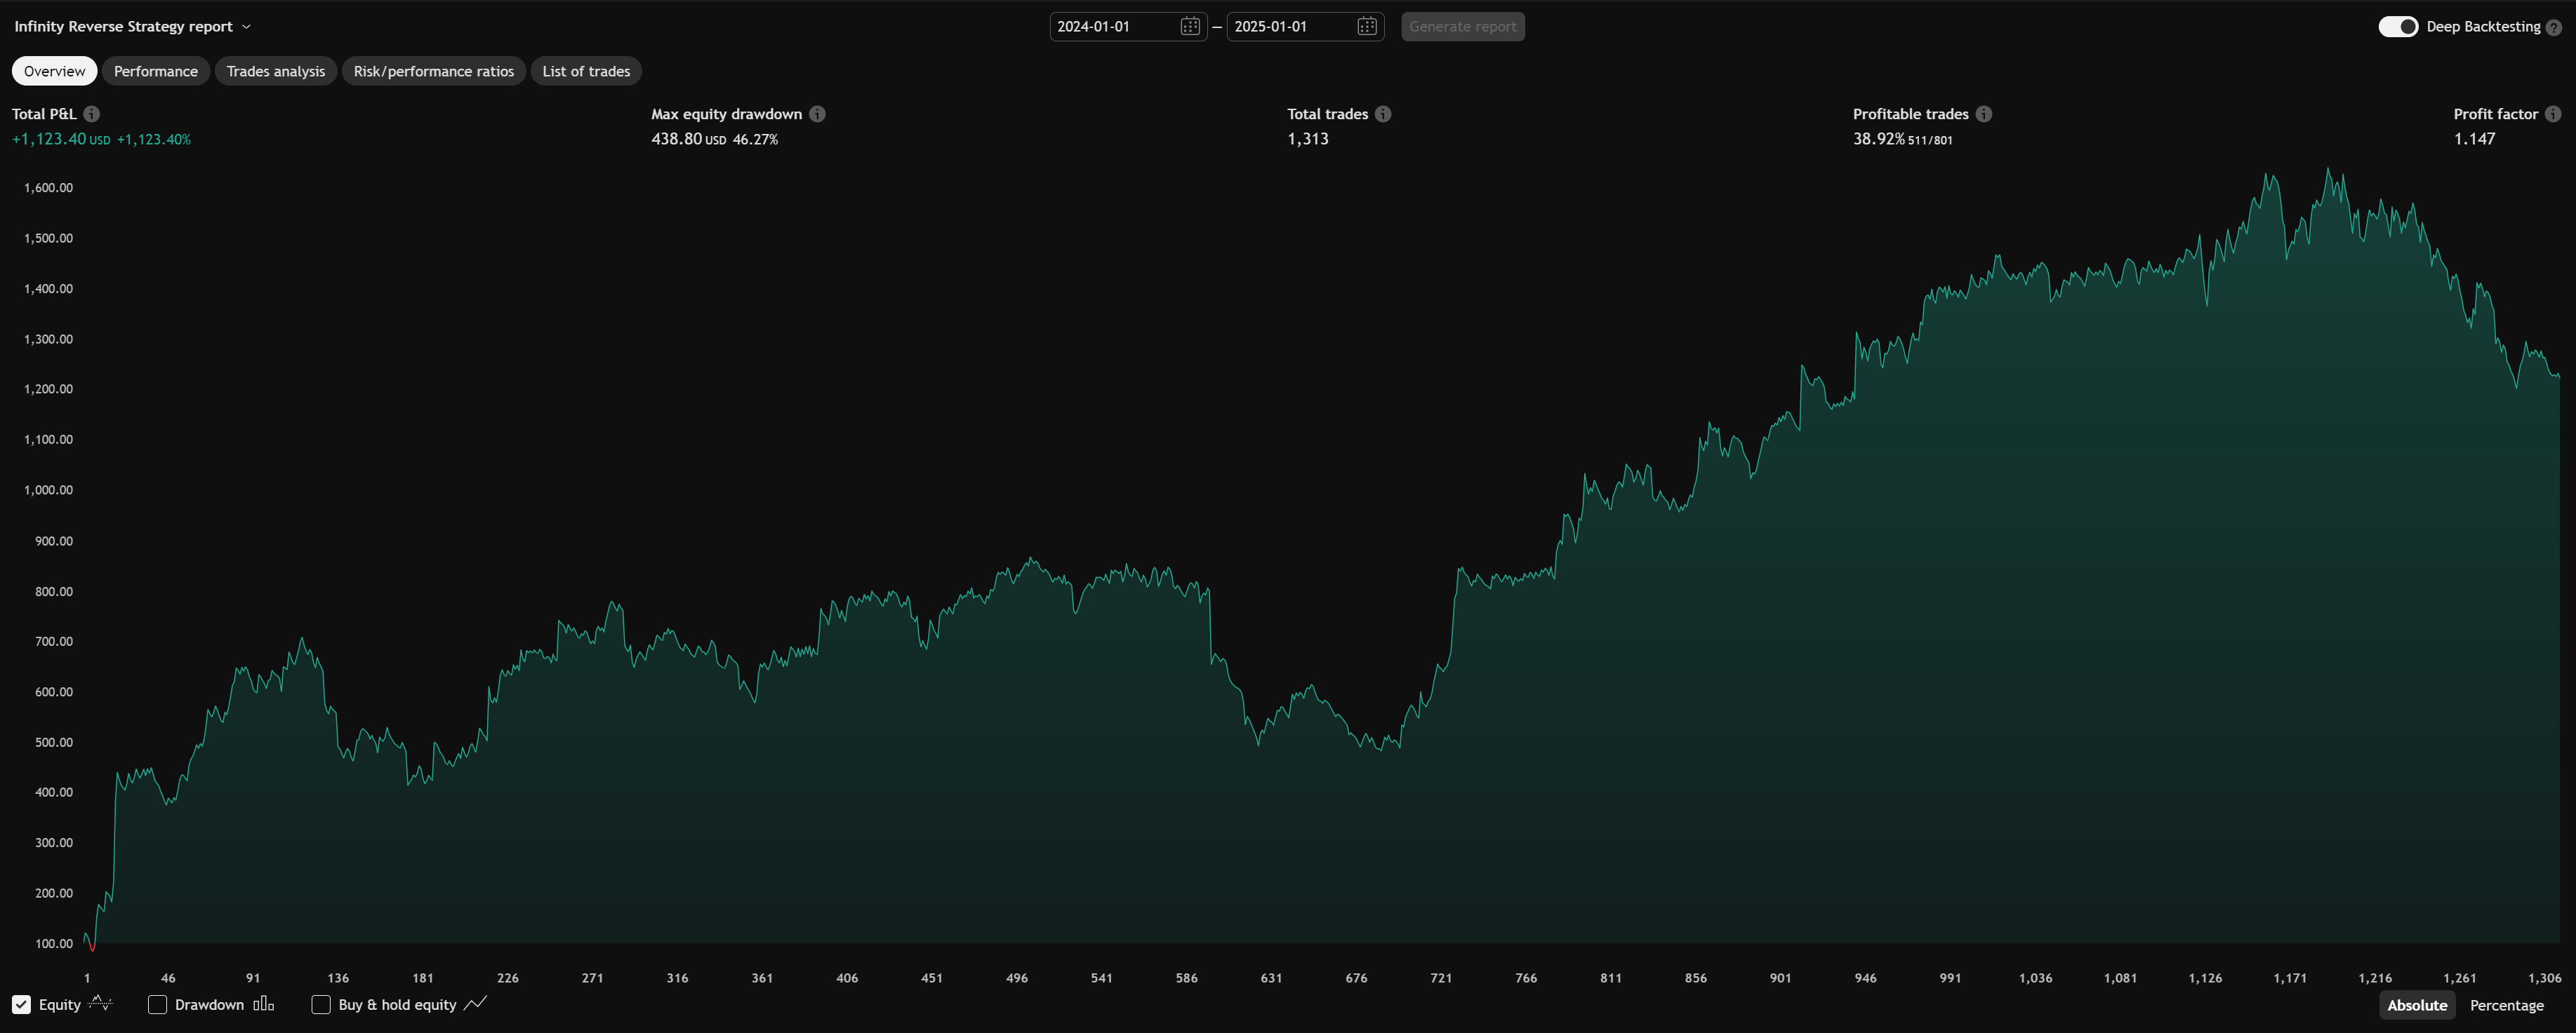Open the strategy report selector dropdown
Viewport: 2576px width, 1033px height.
(247, 26)
